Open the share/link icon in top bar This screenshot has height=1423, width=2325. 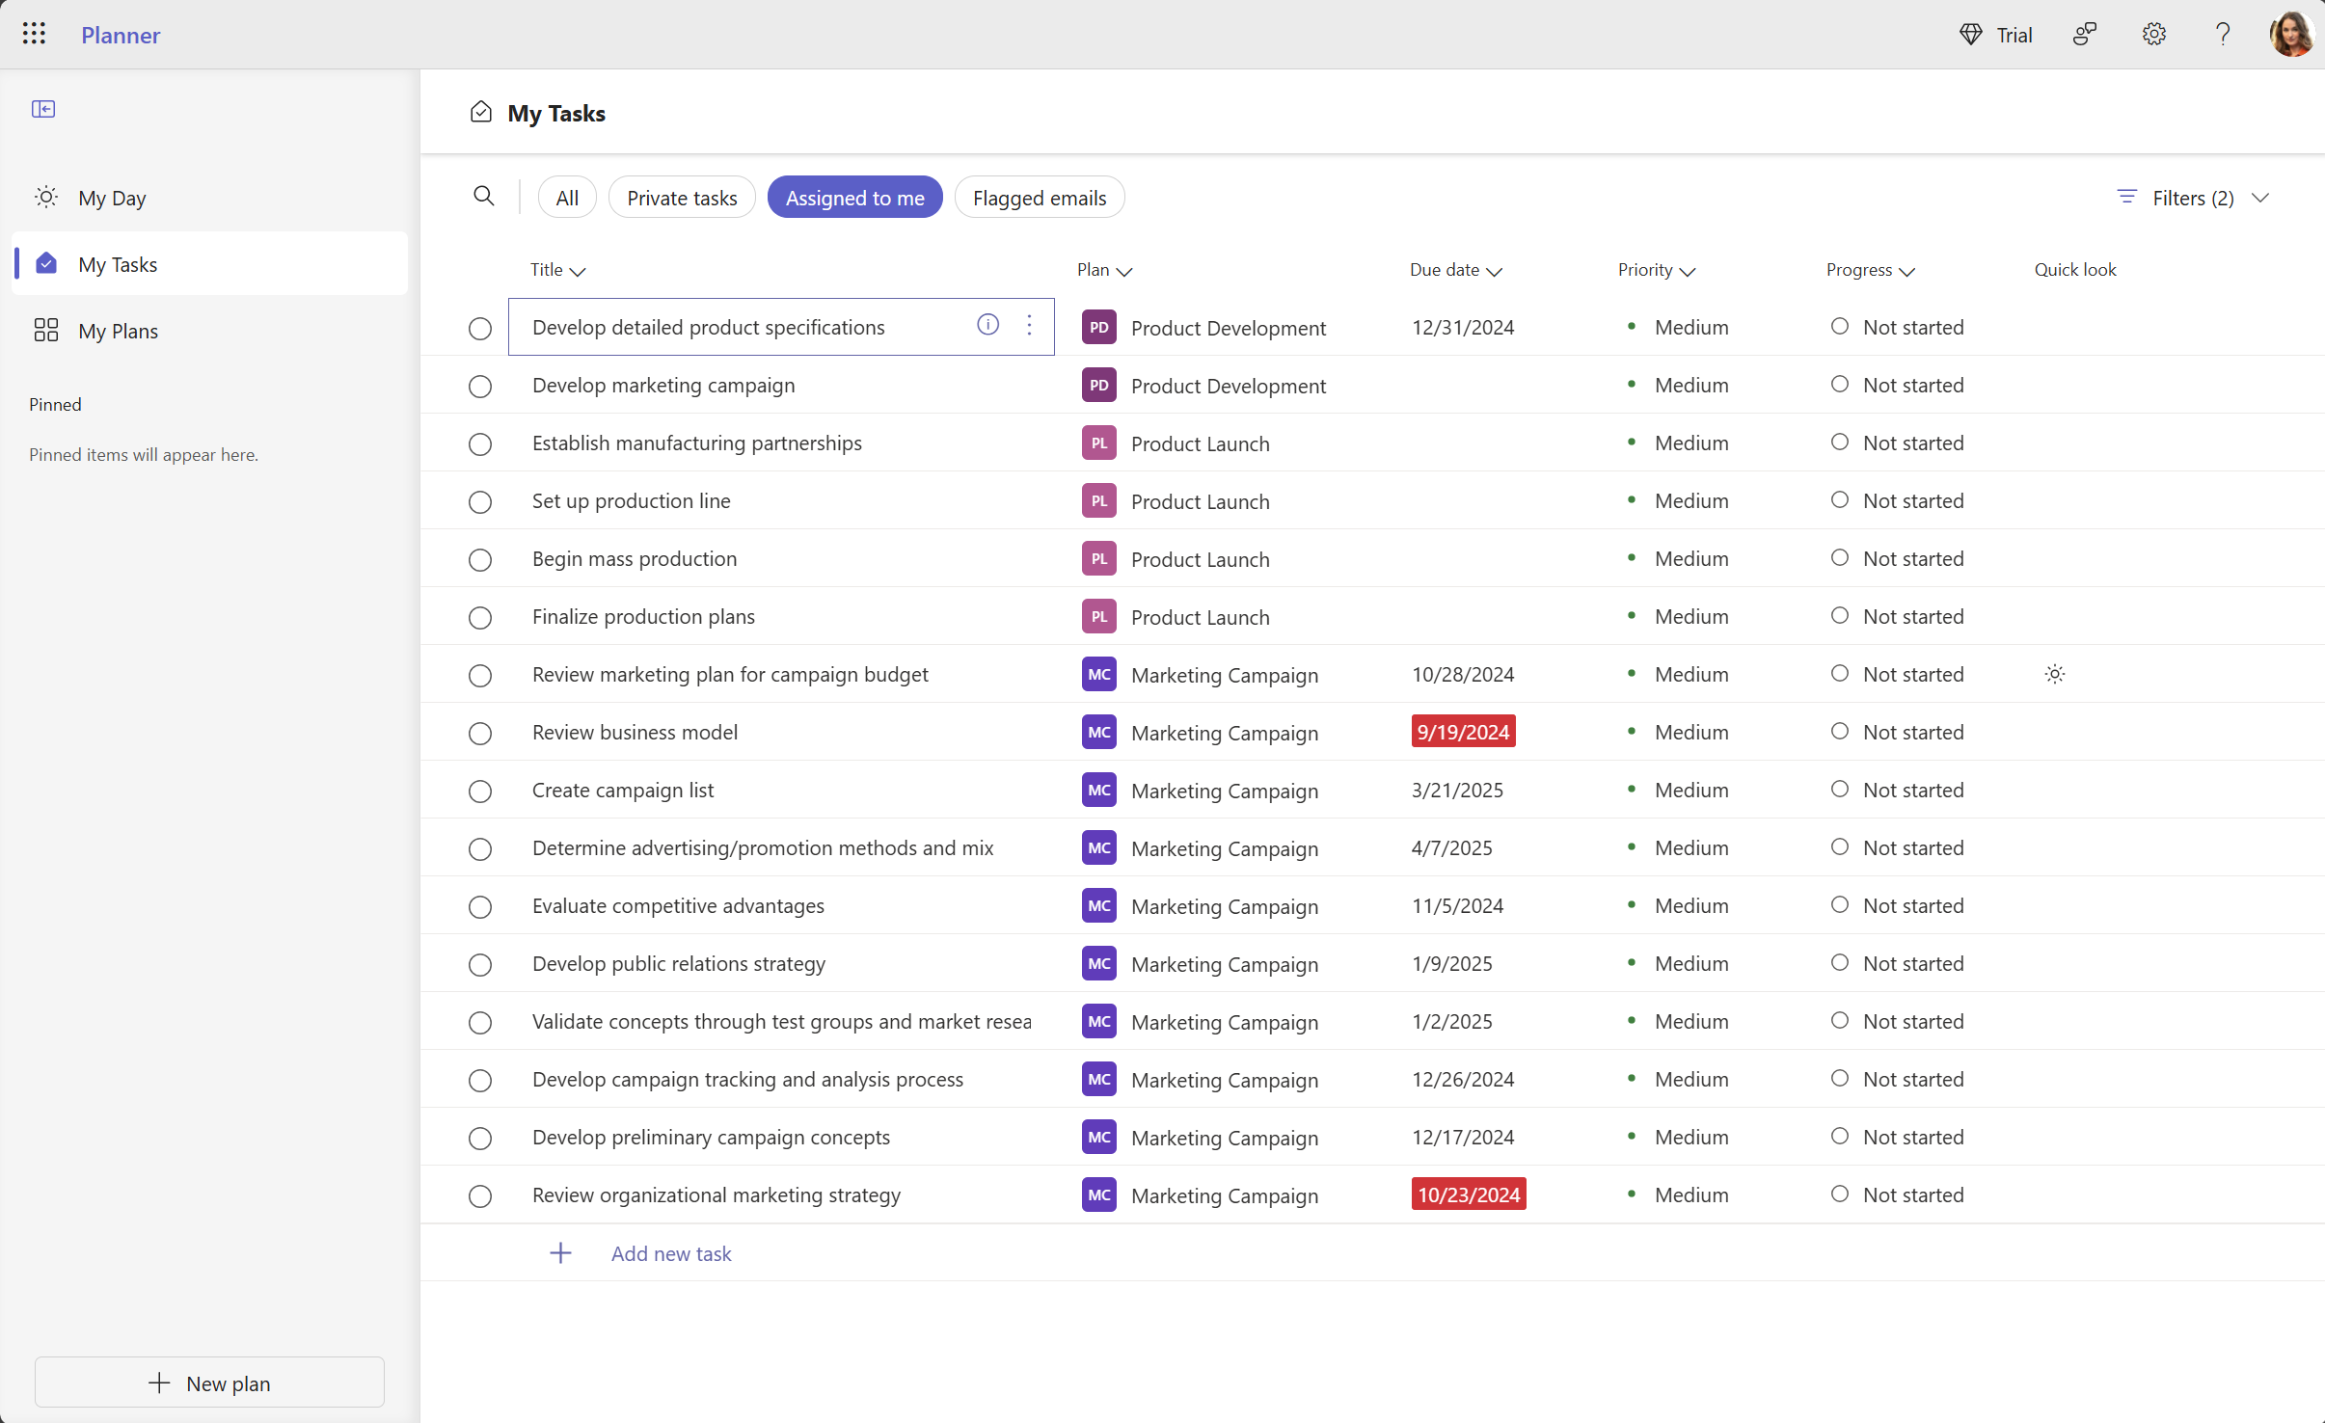click(2086, 33)
